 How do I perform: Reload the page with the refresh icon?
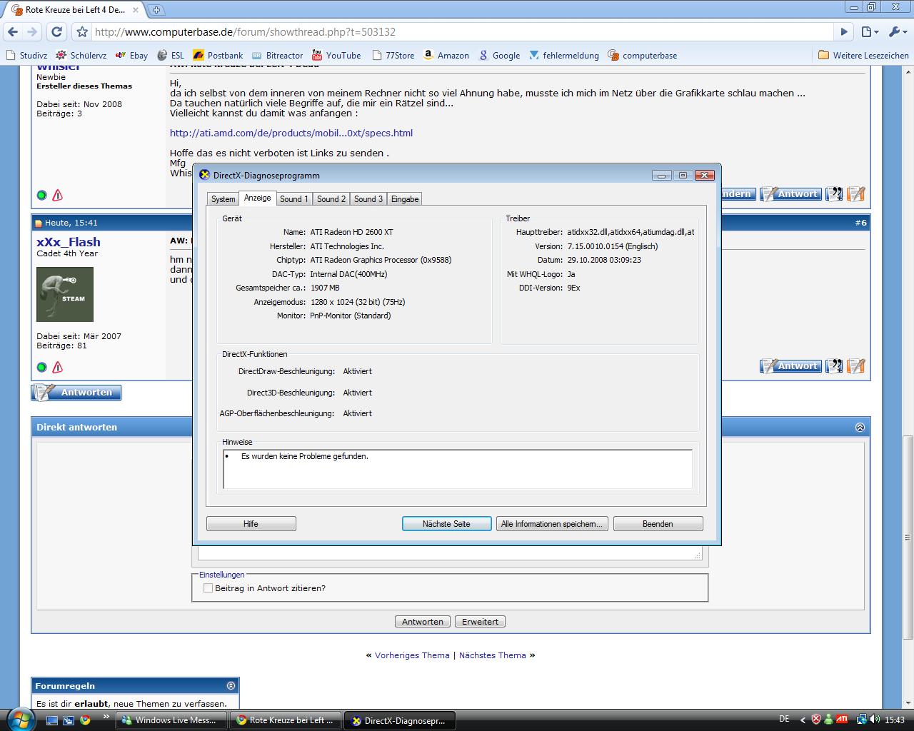pyautogui.click(x=57, y=32)
